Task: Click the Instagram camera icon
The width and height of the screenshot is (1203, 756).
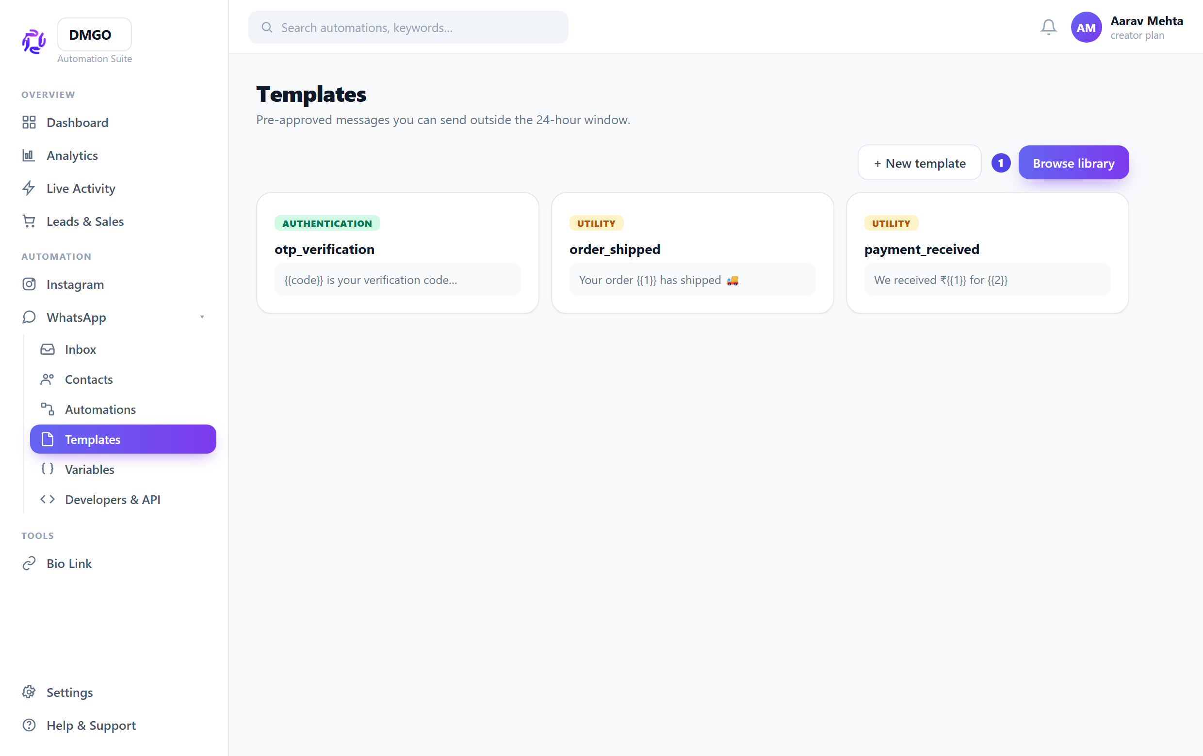Action: click(x=29, y=284)
